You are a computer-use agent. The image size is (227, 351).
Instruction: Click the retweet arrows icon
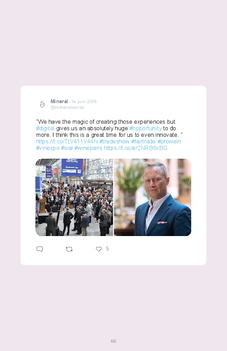(x=69, y=249)
